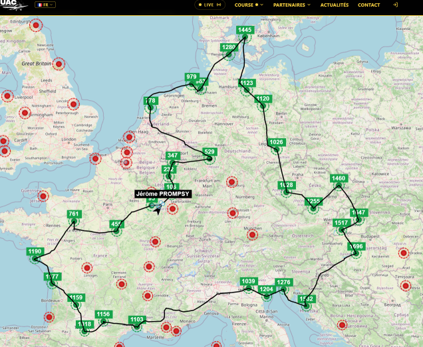This screenshot has width=423, height=347.
Task: Click the red marker near Clermont-Ferrand
Action: [x=122, y=284]
